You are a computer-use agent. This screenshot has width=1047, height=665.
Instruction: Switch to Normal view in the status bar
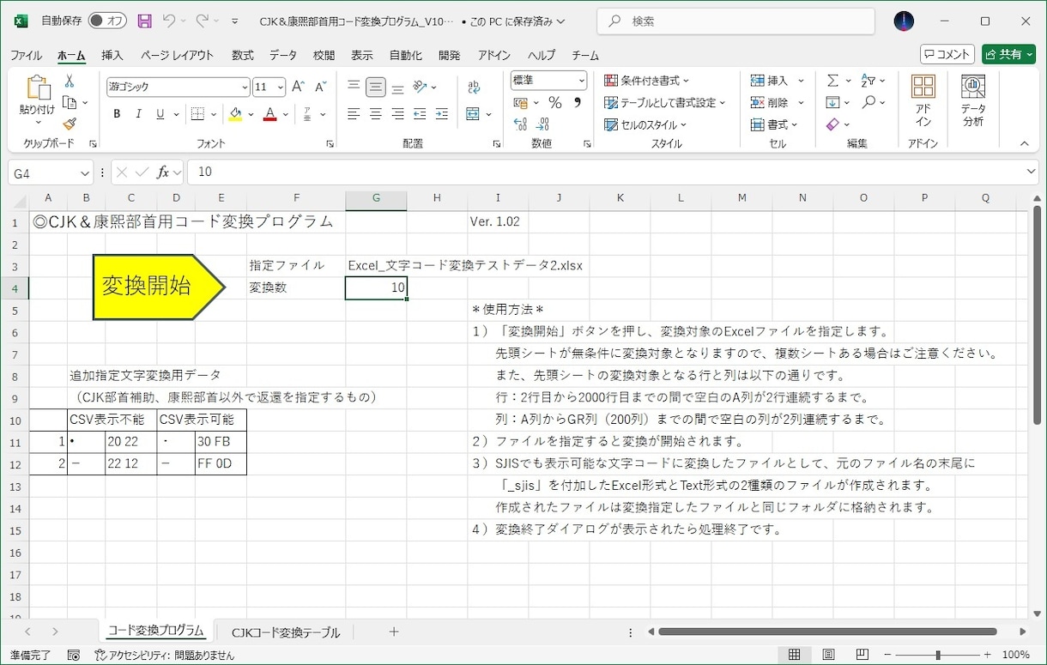click(x=795, y=655)
